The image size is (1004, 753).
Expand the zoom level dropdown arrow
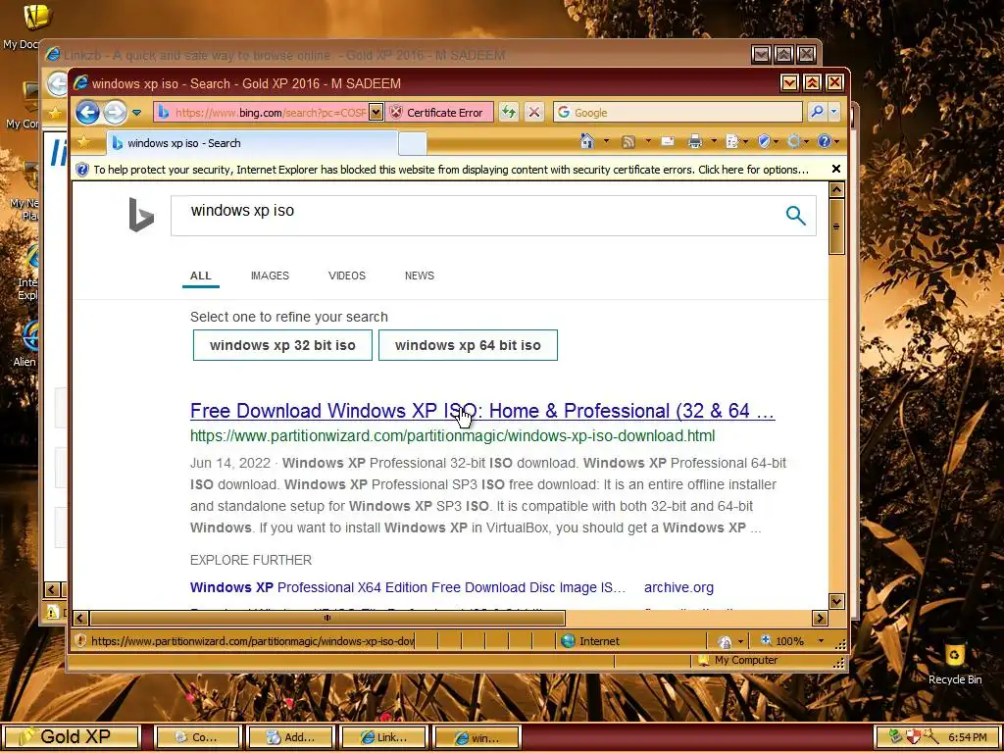pos(821,641)
